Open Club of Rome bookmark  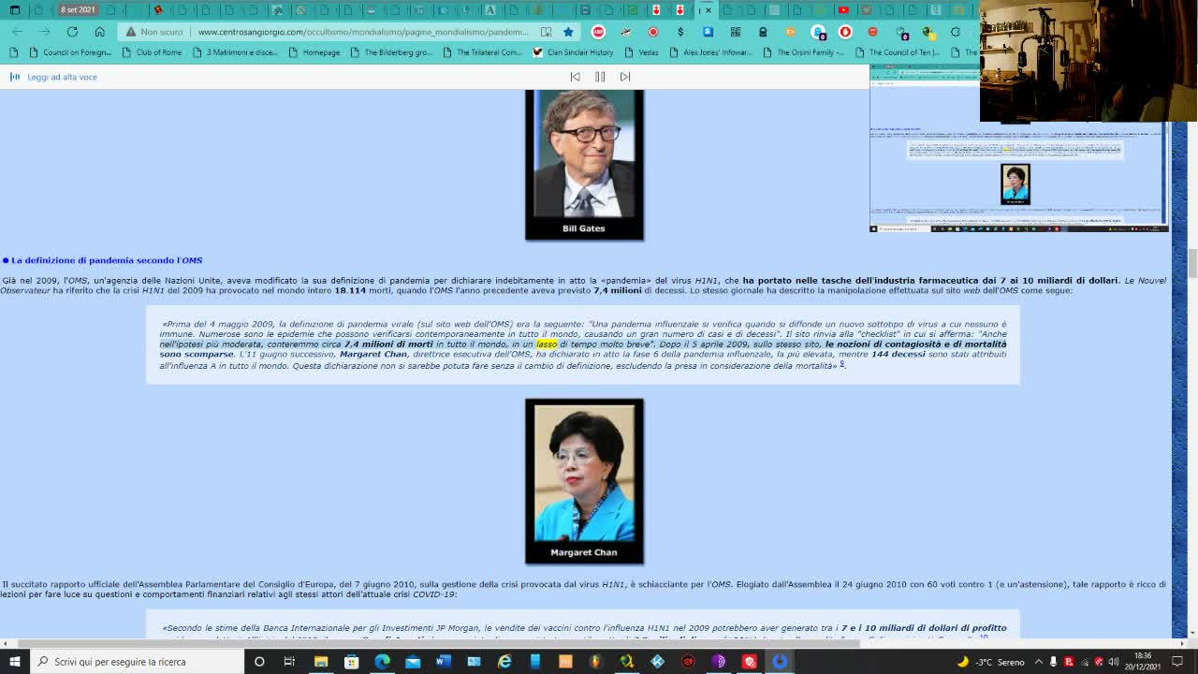coord(152,52)
